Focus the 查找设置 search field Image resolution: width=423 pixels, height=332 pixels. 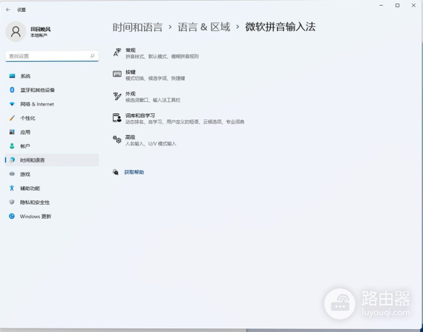(51, 56)
